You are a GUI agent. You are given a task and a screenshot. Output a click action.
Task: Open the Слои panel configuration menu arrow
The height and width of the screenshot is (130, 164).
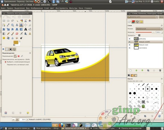point(162,26)
